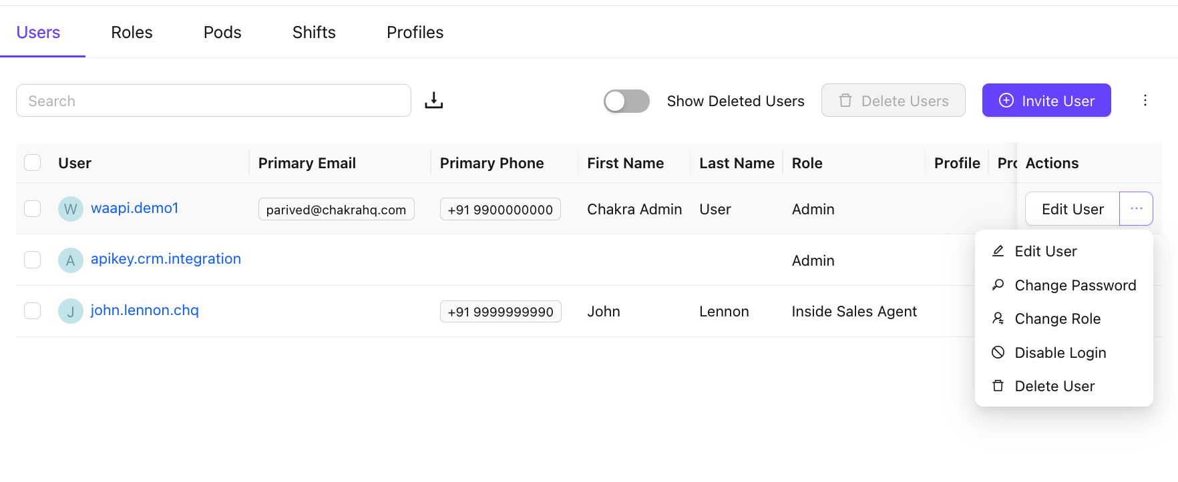Open the Pods tab
The height and width of the screenshot is (482, 1178).
pos(222,32)
